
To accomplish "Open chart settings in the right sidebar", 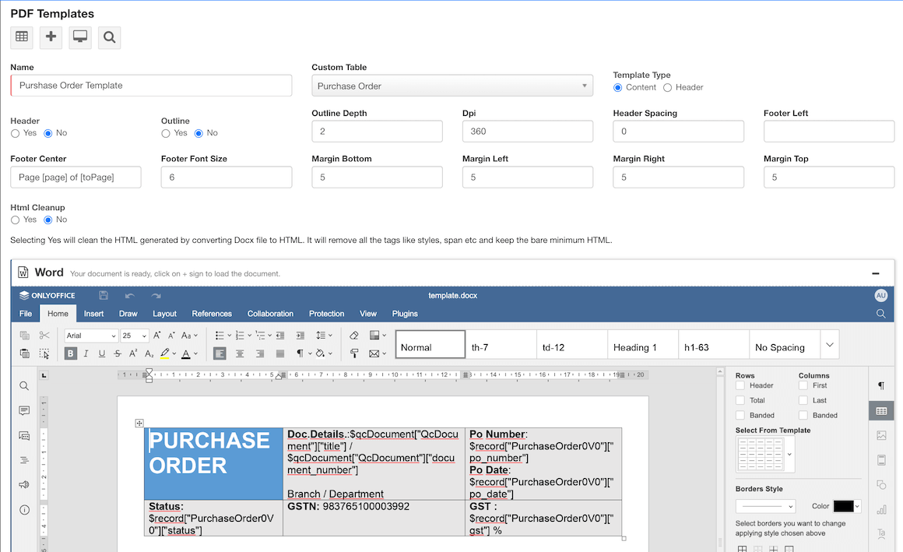I will pos(881,509).
